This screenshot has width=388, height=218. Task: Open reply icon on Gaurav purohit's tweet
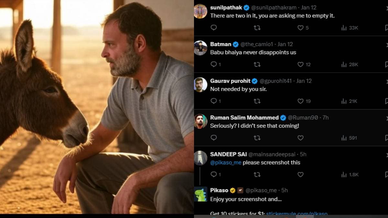(x=213, y=101)
